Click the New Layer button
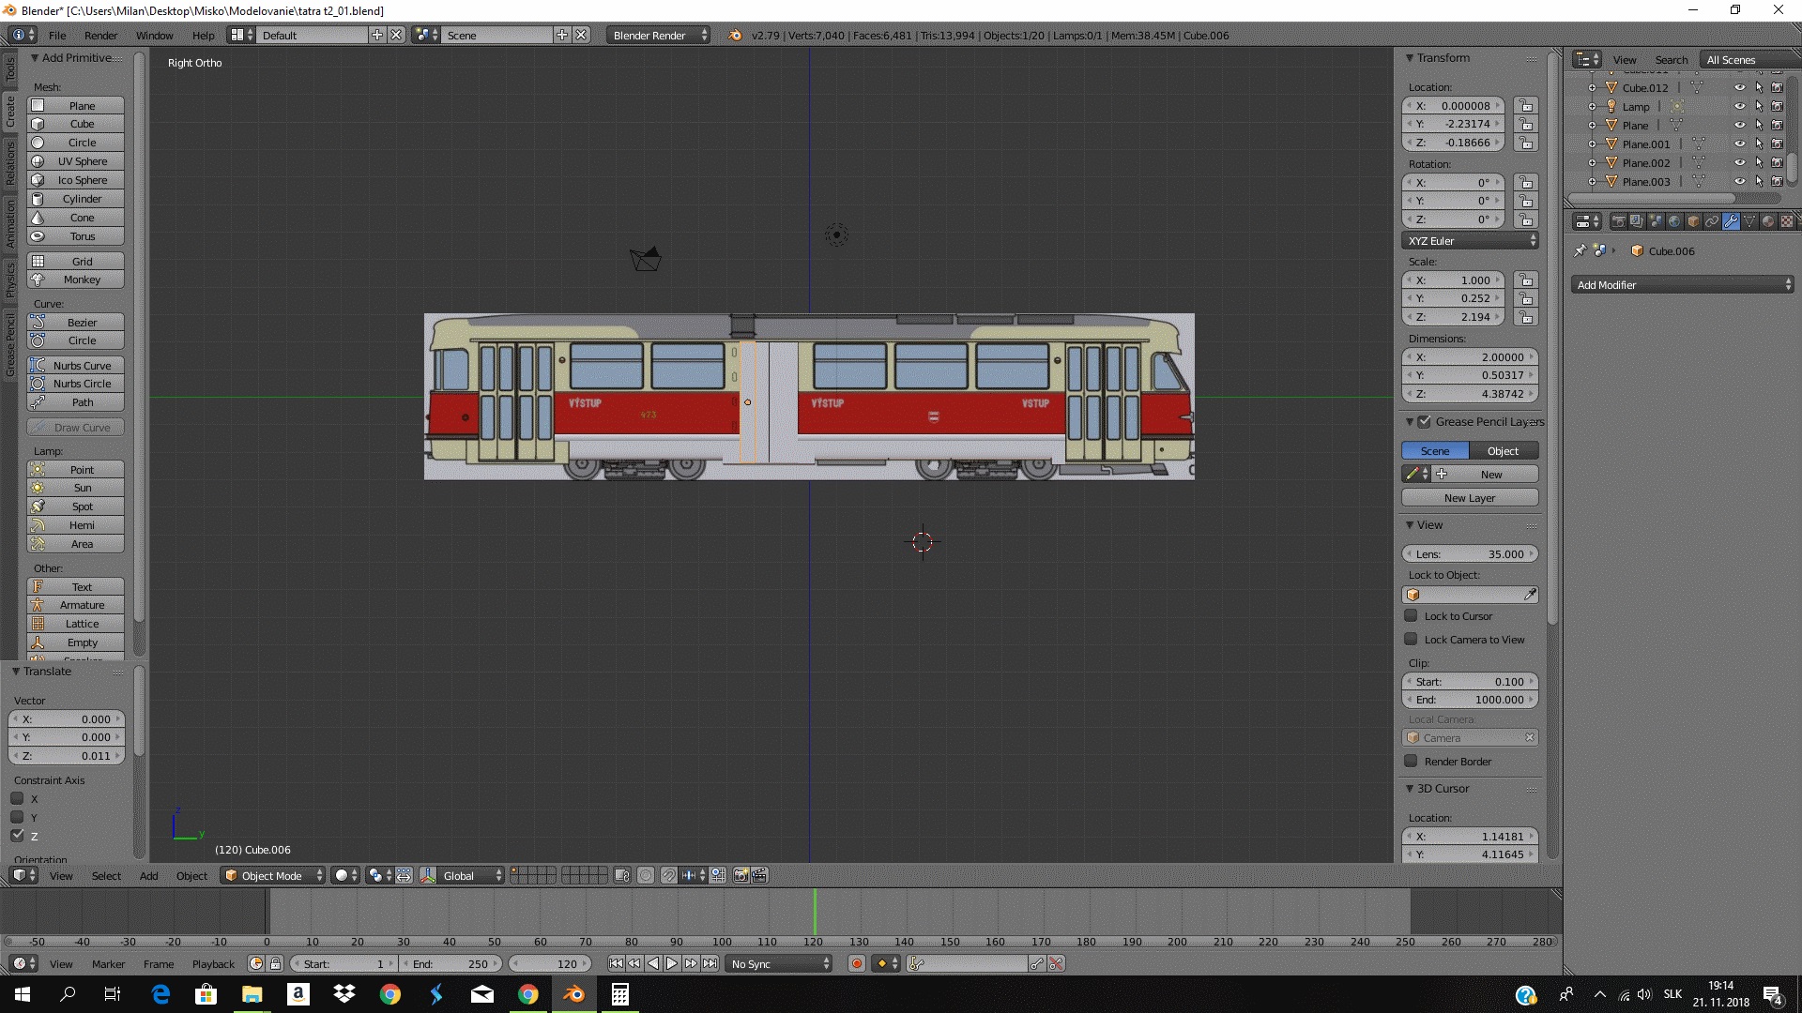The image size is (1802, 1013). coord(1469,498)
